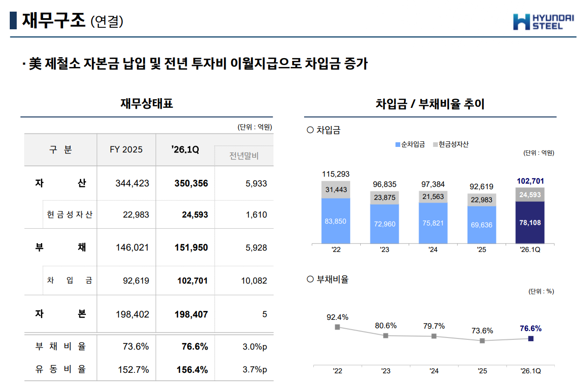579x384 pixels.
Task: Click the 재무상태표 section heading
Action: click(x=146, y=104)
